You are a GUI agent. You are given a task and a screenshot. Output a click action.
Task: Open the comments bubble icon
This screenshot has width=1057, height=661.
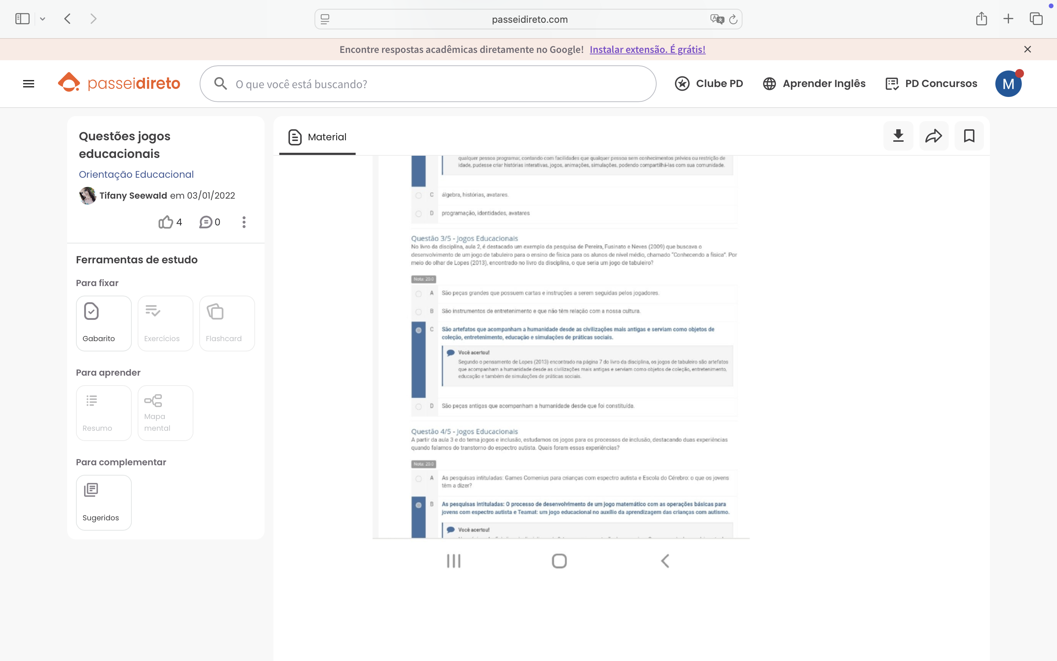coord(206,222)
